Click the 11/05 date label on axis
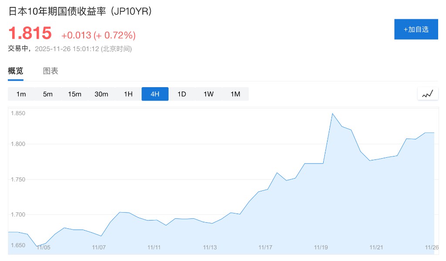The width and height of the screenshot is (446, 261). 43,247
